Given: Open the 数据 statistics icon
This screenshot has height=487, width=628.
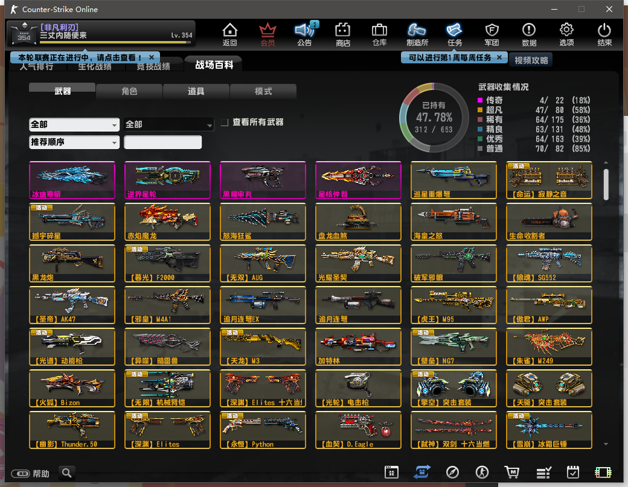Looking at the screenshot, I should 529,34.
